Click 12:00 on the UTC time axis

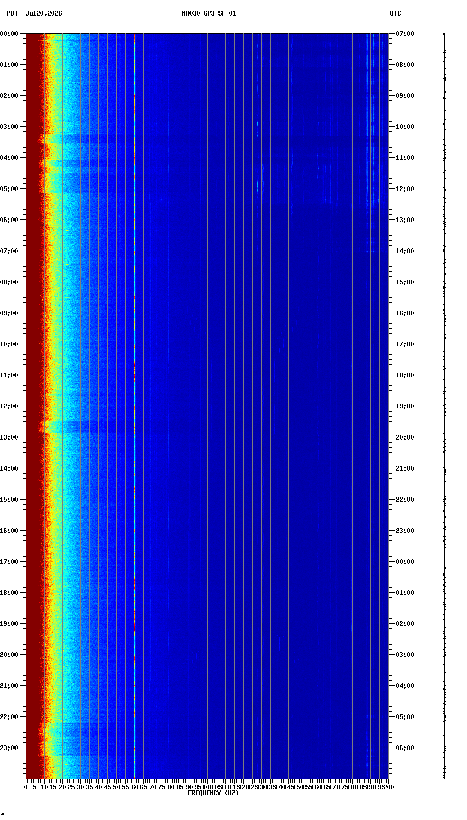pyautogui.click(x=405, y=189)
